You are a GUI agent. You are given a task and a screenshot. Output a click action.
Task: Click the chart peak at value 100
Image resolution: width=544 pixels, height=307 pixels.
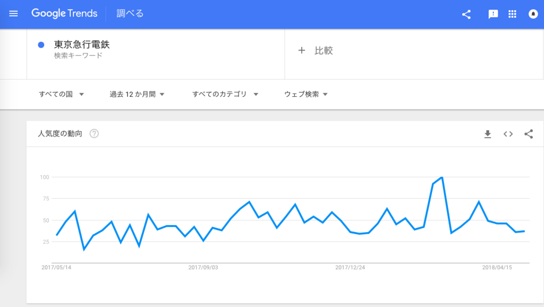tap(441, 177)
